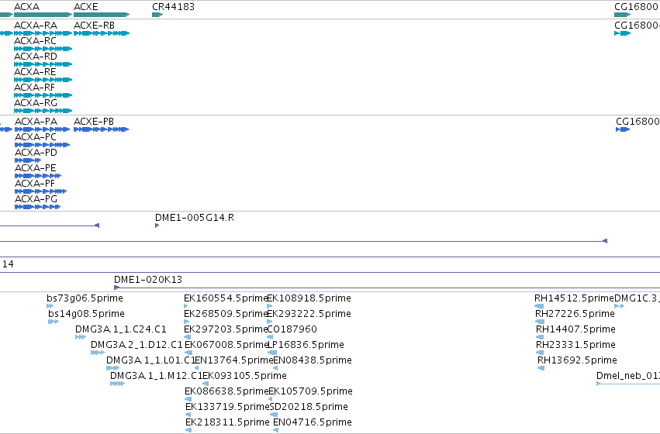
Task: Select EST bs14g08.5prime
Action: tap(54, 322)
